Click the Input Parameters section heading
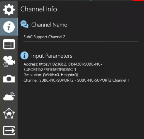This screenshot has width=144, height=139. coord(52,56)
